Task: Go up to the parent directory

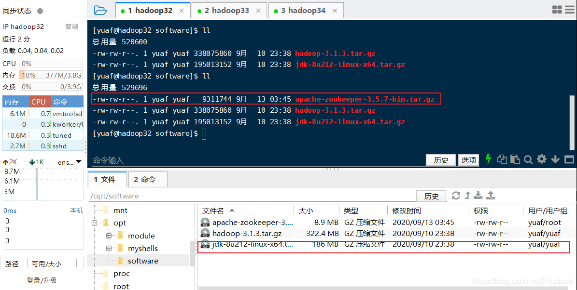Action: tap(467, 195)
